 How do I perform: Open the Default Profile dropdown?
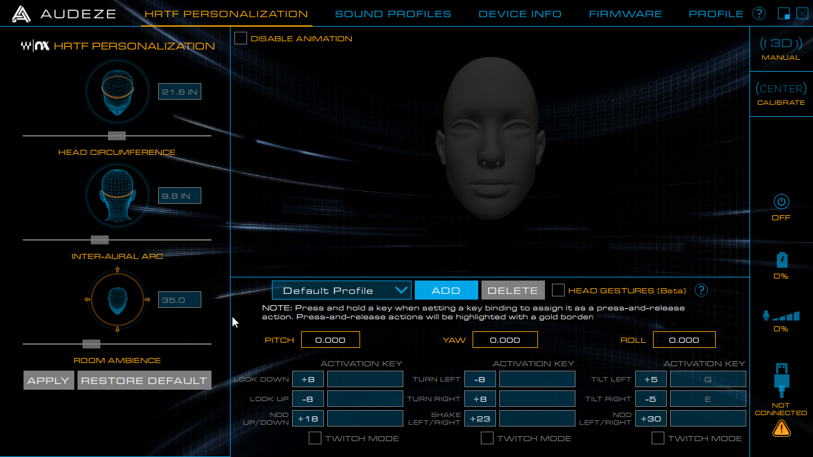click(342, 290)
